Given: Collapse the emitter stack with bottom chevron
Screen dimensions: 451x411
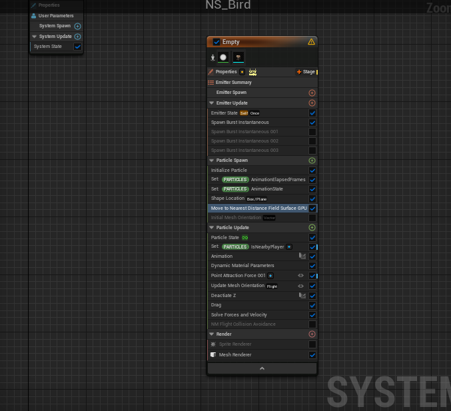Looking at the screenshot, I should tap(262, 368).
